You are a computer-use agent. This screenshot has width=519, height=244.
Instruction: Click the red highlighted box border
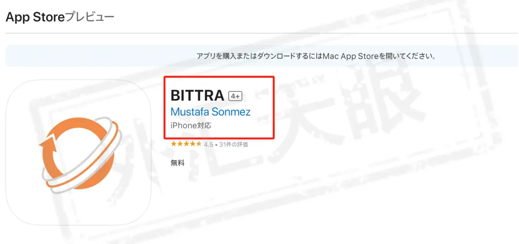[x=219, y=77]
